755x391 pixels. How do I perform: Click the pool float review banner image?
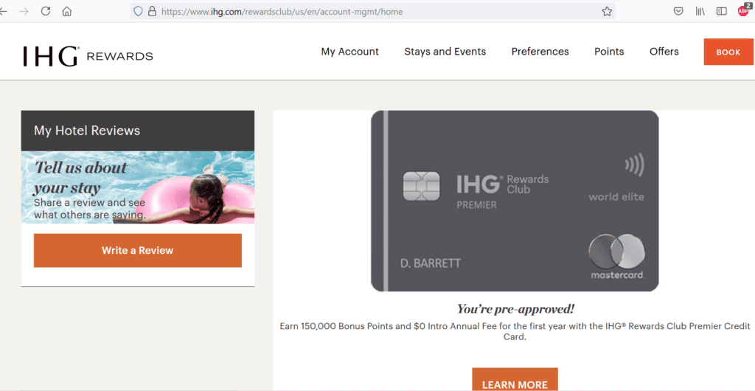(138, 188)
